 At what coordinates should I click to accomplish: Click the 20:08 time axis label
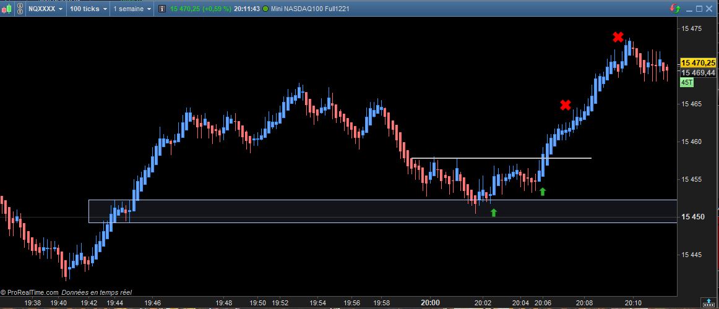(584, 303)
